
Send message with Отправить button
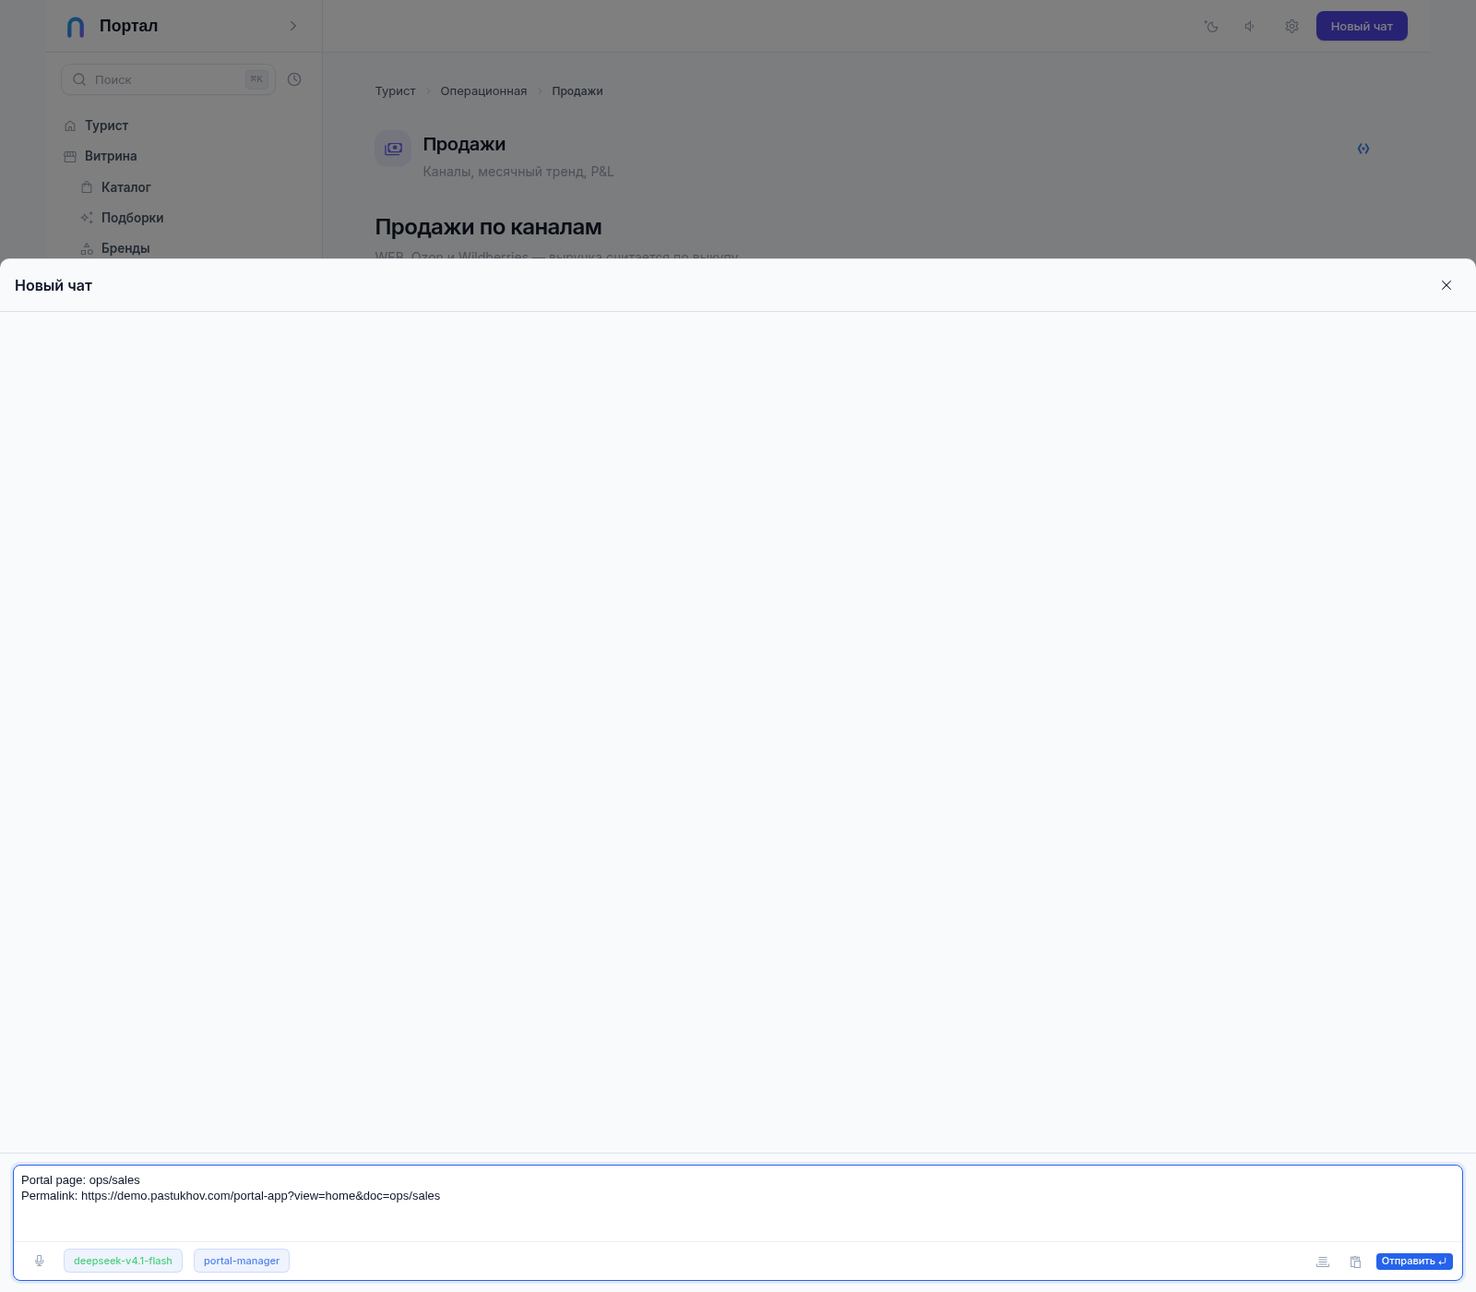coord(1414,1261)
